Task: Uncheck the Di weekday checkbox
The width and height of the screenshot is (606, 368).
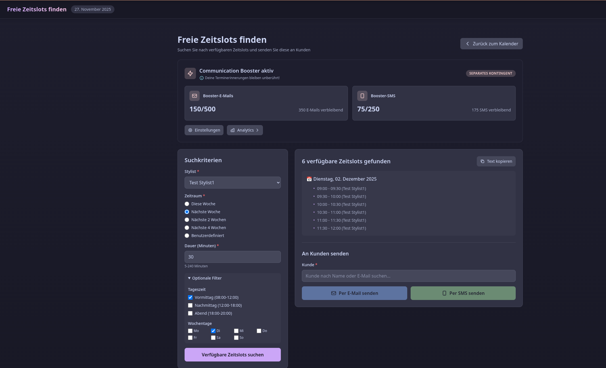Action: click(213, 331)
